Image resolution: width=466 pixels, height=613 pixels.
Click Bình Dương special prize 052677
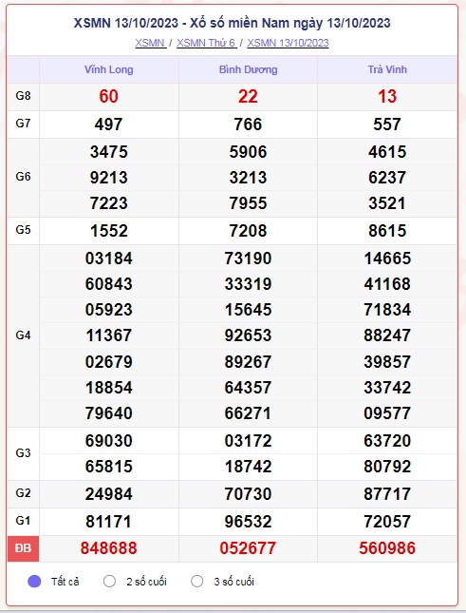[x=248, y=548]
